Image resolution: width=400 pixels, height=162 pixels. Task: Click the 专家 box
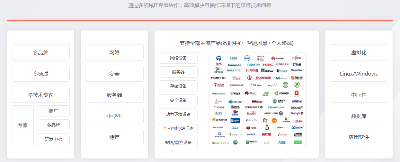tap(22, 125)
